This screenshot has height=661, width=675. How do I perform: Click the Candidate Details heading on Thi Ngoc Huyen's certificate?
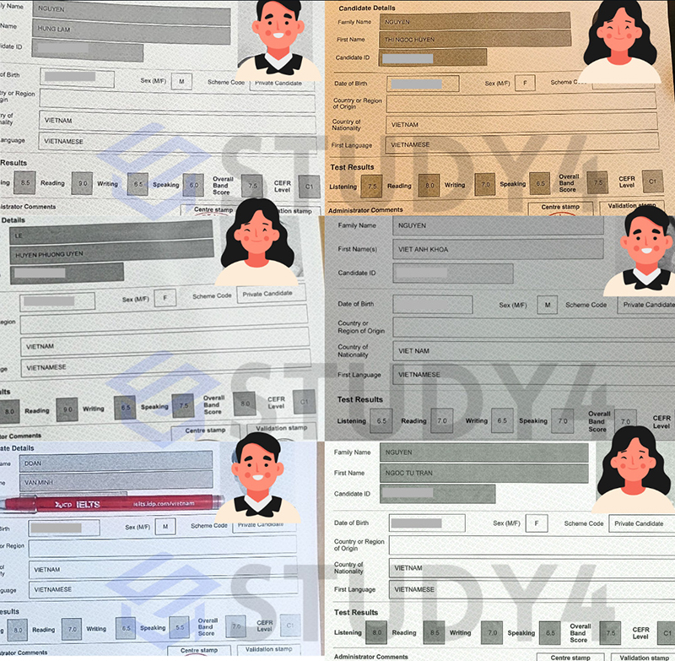coord(367,8)
